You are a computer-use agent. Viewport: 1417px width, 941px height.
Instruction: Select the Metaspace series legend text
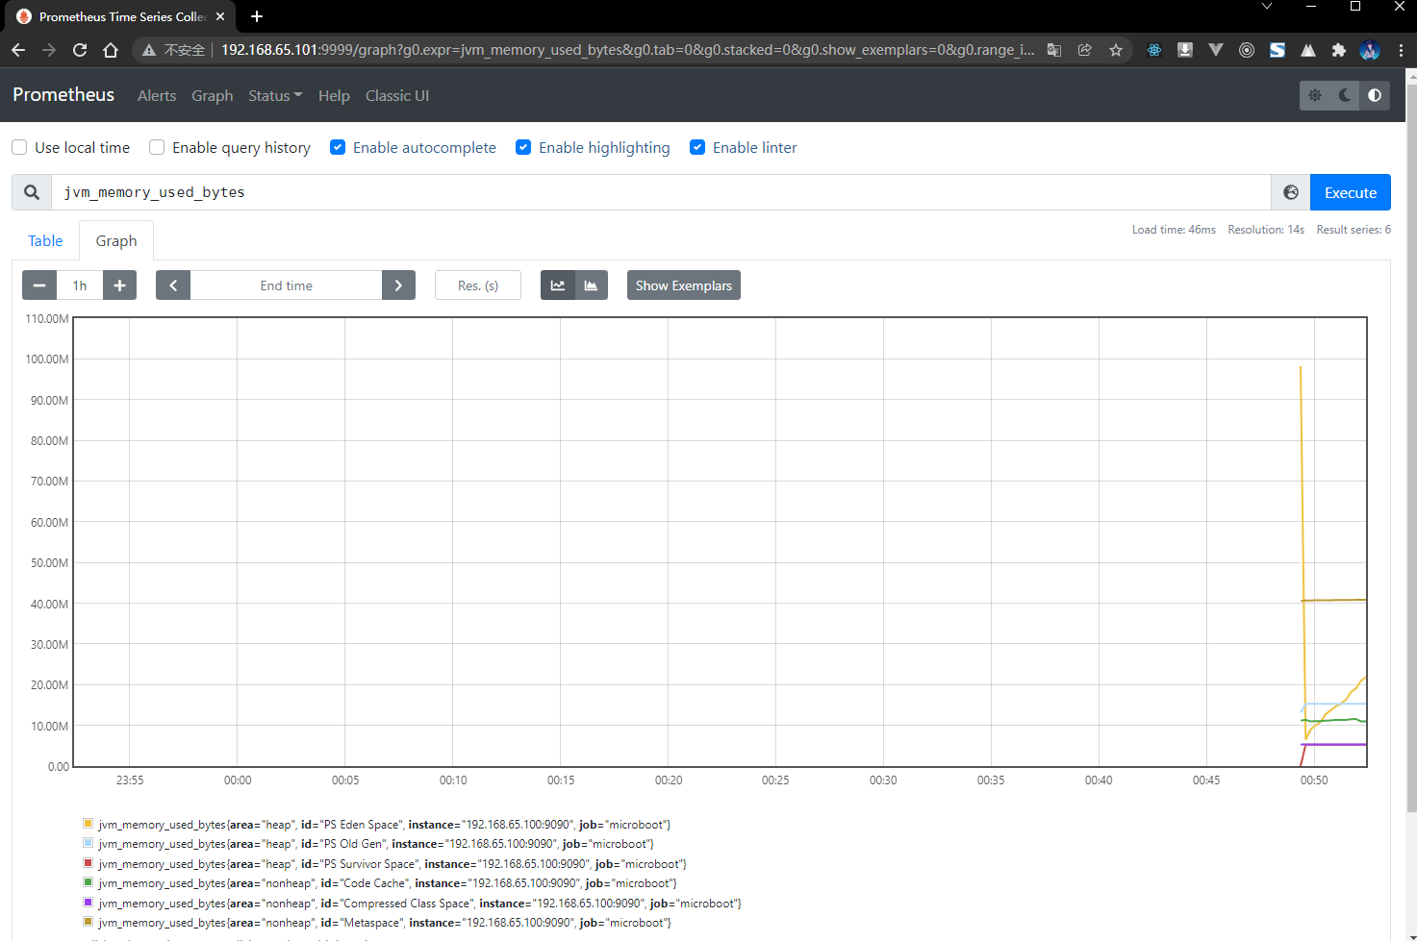pos(385,923)
